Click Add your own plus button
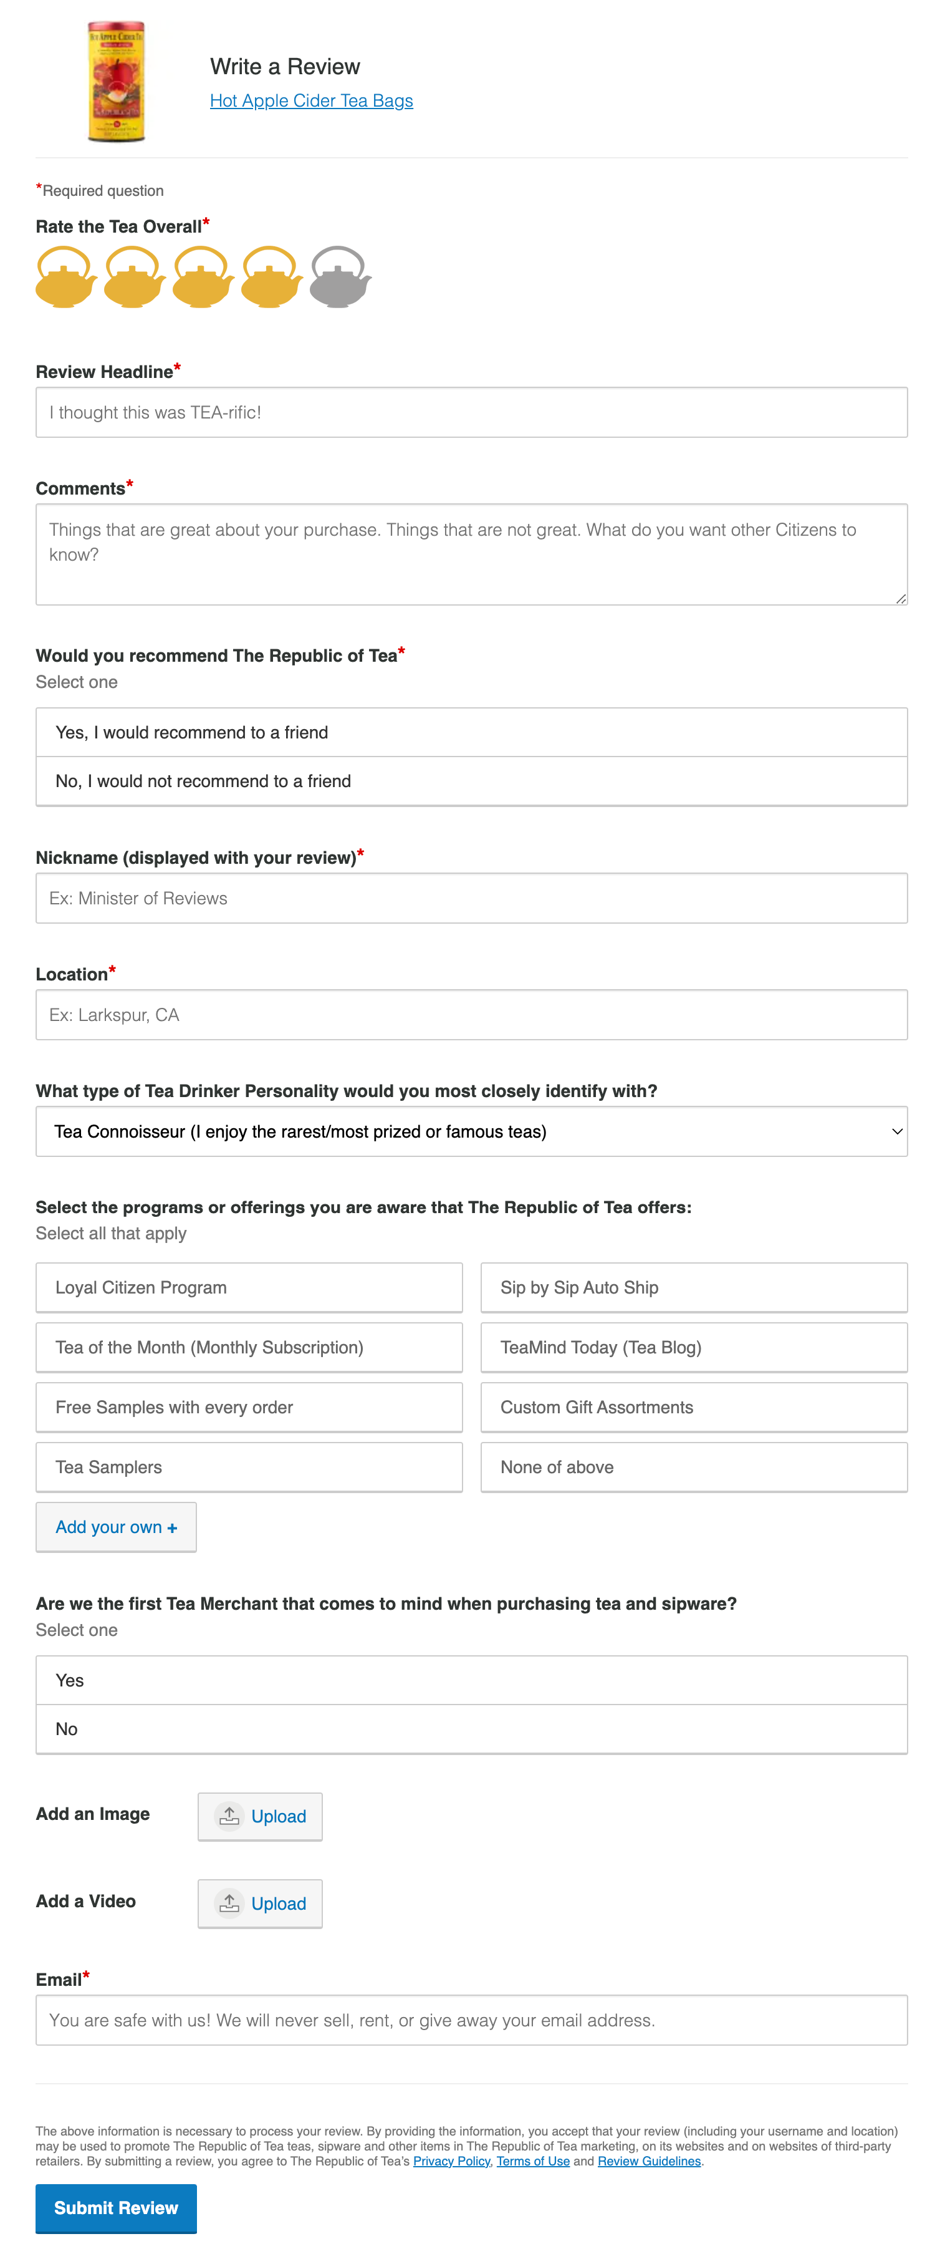 116,1527
